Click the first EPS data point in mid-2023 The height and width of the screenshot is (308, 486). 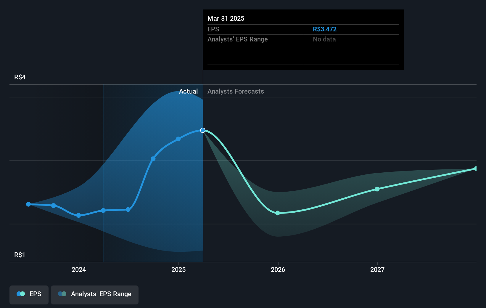28,204
